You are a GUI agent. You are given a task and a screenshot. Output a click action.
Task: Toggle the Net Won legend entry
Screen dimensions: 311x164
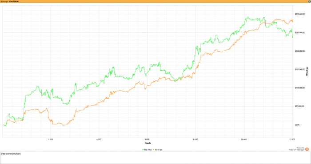tap(147, 150)
